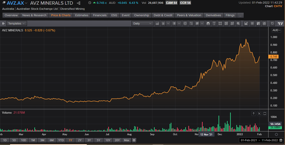Select the 5D time range
This screenshot has width=285, height=145.
14,140
